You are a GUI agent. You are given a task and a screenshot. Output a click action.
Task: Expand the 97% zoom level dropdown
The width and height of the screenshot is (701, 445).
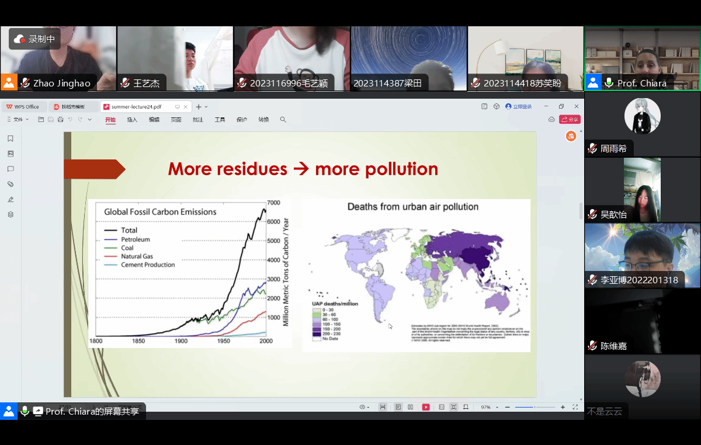click(x=497, y=407)
